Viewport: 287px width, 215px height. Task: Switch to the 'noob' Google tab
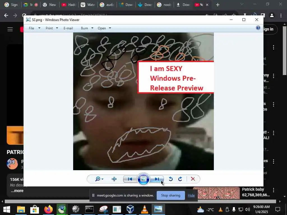[x=165, y=5]
